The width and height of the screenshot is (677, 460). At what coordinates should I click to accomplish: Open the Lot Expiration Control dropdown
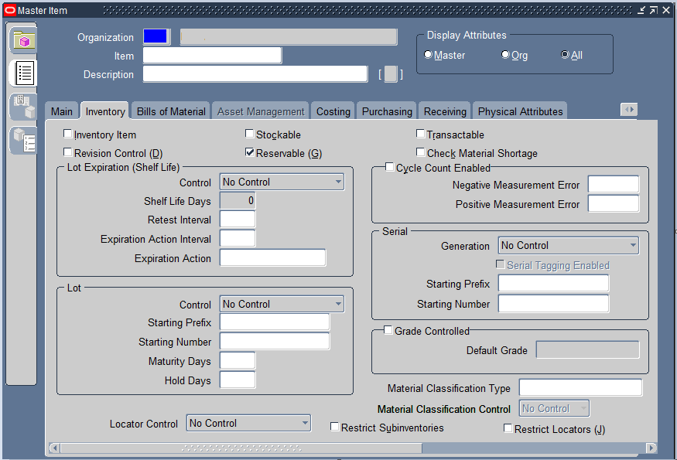tap(282, 182)
